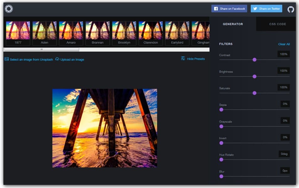This screenshot has width=299, height=188.
Task: Open the GitHub repository icon
Action: pyautogui.click(x=291, y=8)
